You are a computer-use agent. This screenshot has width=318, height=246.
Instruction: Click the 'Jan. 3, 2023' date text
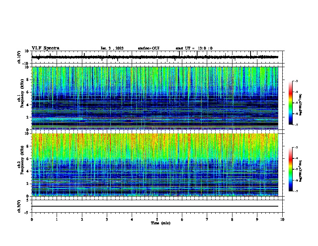click(x=112, y=48)
